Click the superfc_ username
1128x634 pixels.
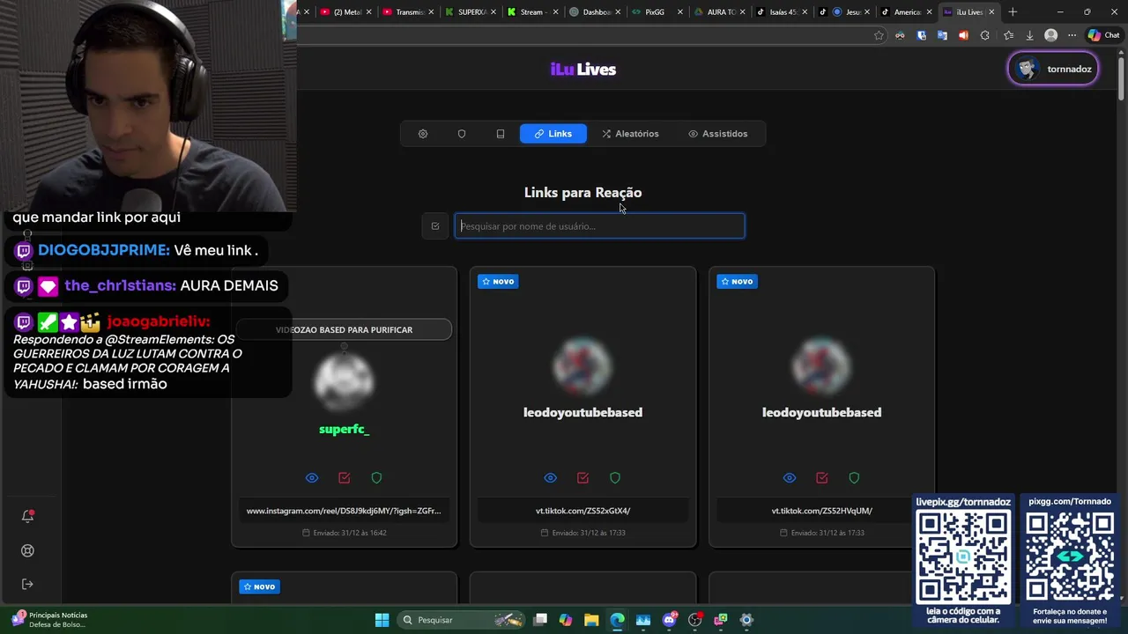[x=344, y=429]
